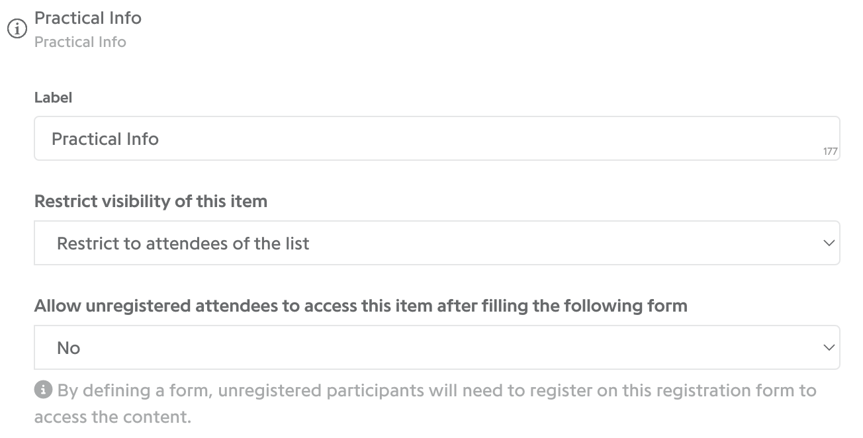Click the 'Allow unregistered attendees' field caption
This screenshot has height=438, width=863.
point(361,306)
